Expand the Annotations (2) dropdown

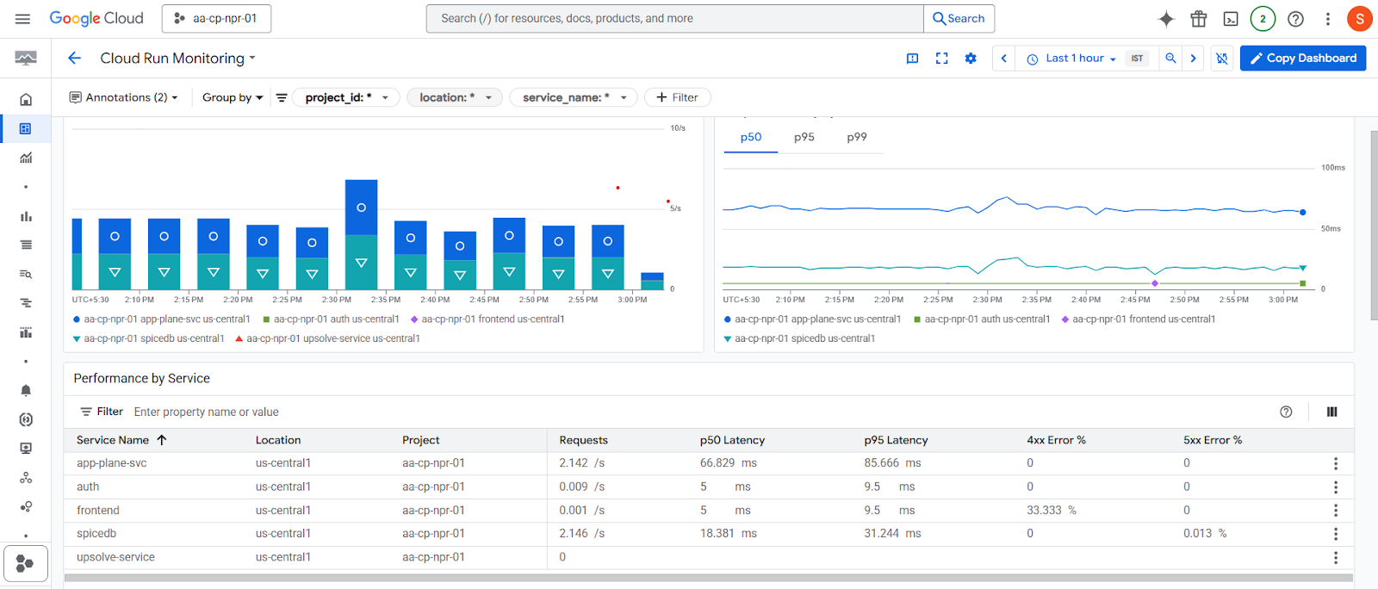click(x=123, y=97)
